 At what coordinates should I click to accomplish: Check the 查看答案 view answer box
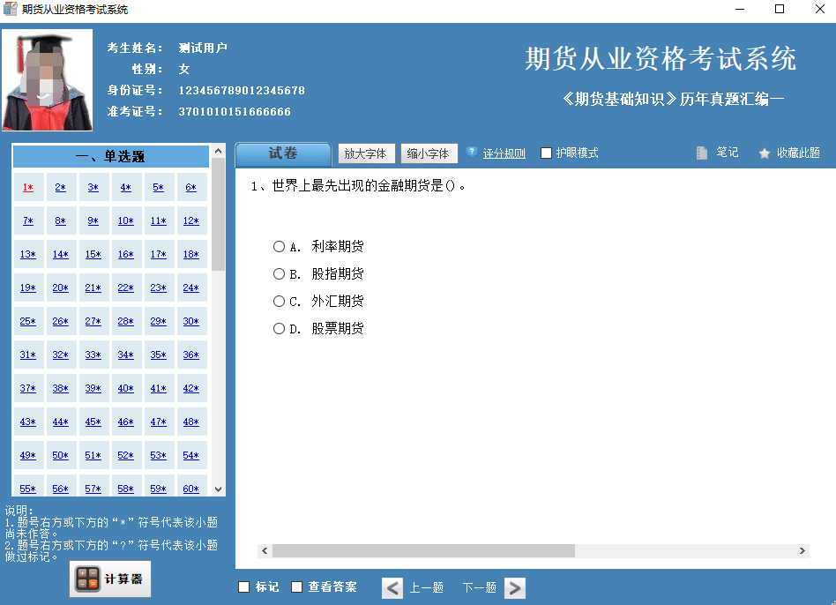[x=296, y=586]
